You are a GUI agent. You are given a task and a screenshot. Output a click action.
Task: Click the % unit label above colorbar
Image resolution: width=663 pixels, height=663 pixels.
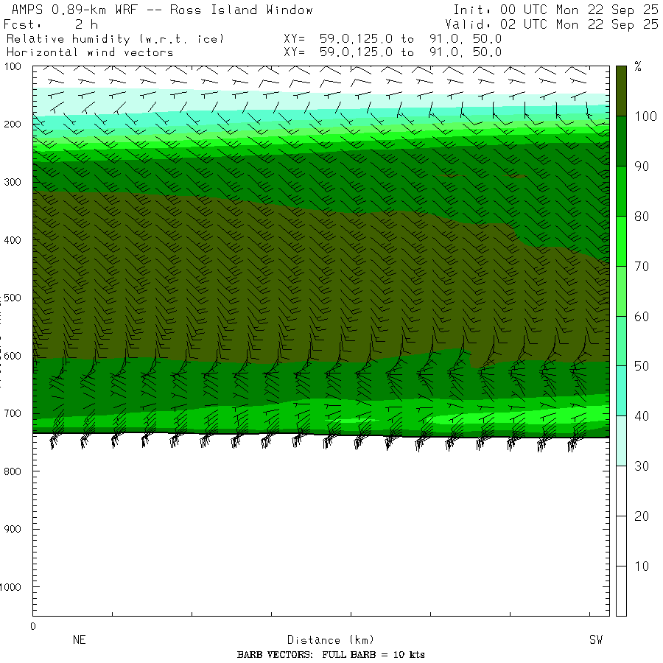point(638,66)
